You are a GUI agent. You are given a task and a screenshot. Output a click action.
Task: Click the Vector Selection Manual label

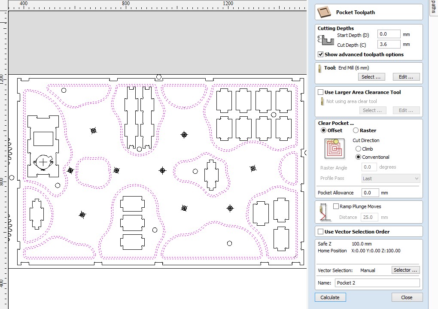click(368, 270)
